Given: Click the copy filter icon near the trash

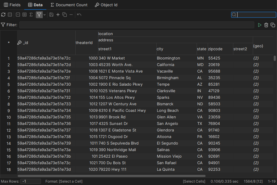Looking at the screenshot, I should (273, 25).
